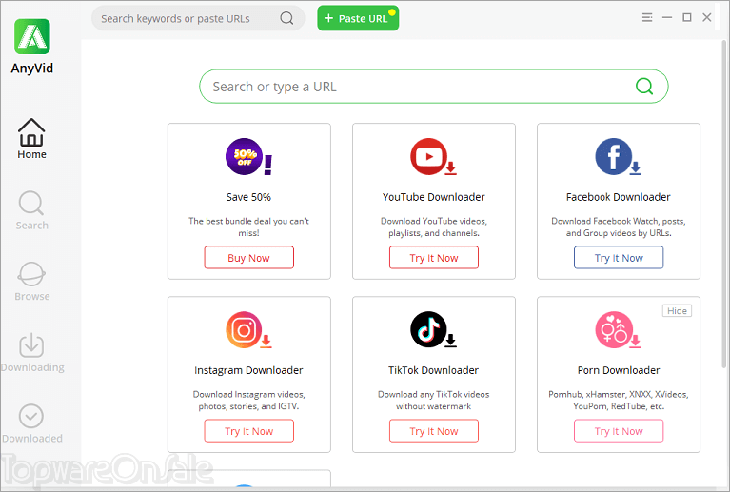Viewport: 730px width, 492px height.
Task: Click the Hide button on last card
Action: pyautogui.click(x=677, y=310)
